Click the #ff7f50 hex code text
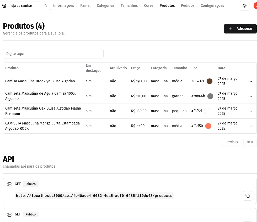Image resolution: width=257 pixels, height=222 pixels. (197, 126)
